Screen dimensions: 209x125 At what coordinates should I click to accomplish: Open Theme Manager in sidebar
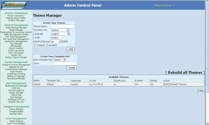point(16,109)
